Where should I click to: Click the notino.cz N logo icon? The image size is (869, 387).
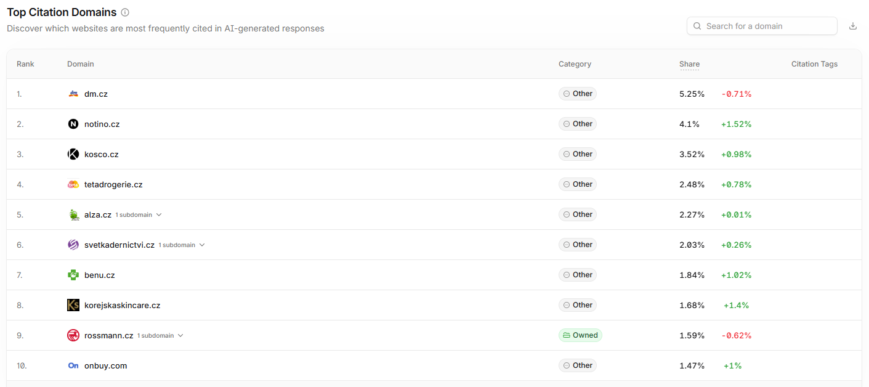(x=73, y=124)
